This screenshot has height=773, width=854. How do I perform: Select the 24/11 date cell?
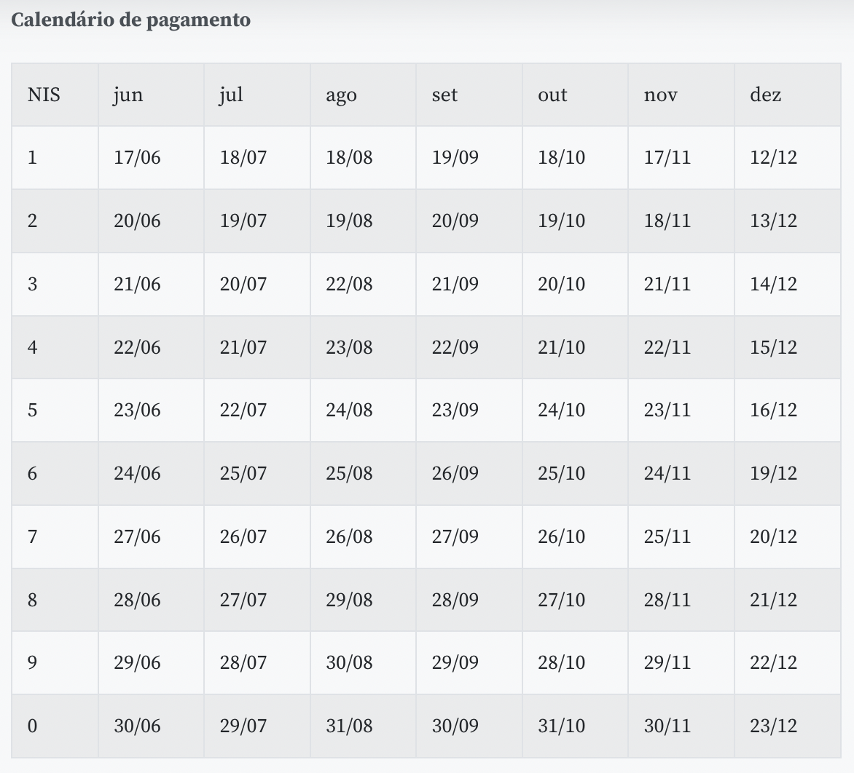[667, 473]
